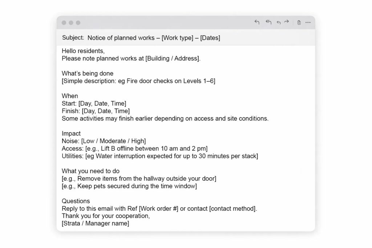
Task: Click the third gray window zoom dot
Action: click(x=78, y=23)
